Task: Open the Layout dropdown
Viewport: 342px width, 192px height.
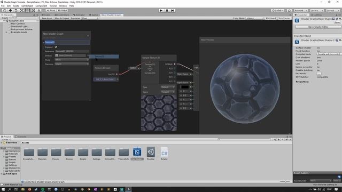Action: click(333, 10)
